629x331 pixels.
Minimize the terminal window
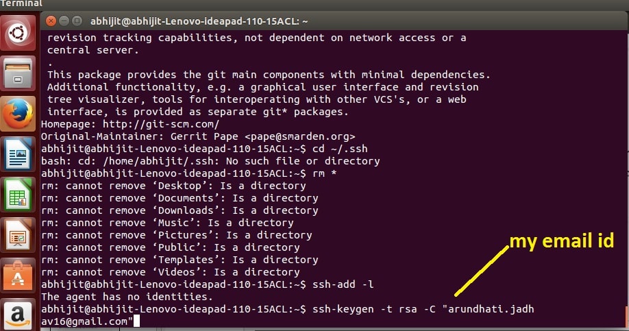click(x=64, y=21)
